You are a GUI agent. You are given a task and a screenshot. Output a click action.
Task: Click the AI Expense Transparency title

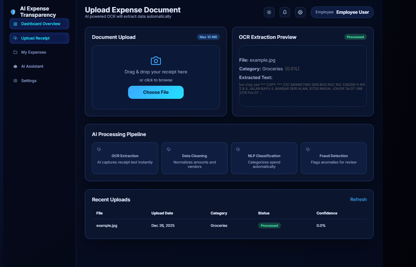click(38, 12)
